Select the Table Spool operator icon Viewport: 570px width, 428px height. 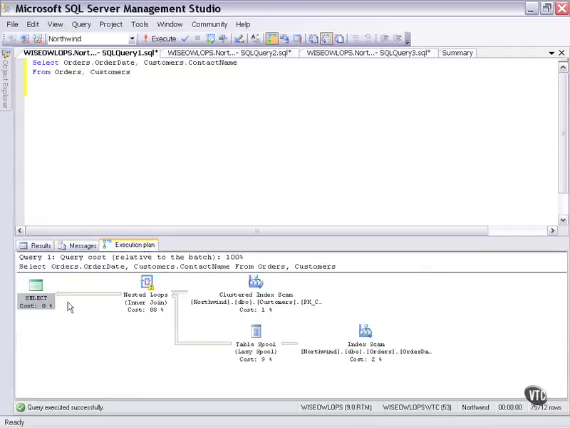256,331
